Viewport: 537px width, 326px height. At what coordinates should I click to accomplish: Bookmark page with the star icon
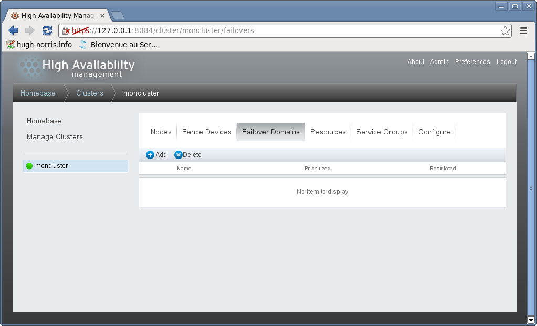coord(505,30)
